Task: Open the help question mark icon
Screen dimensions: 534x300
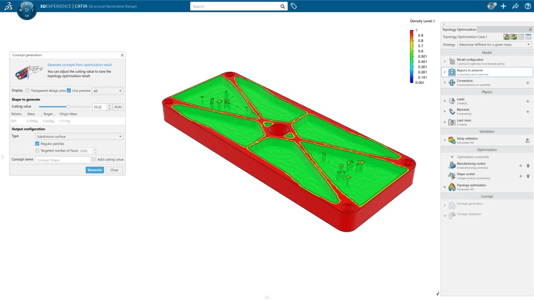Action: coord(527,6)
